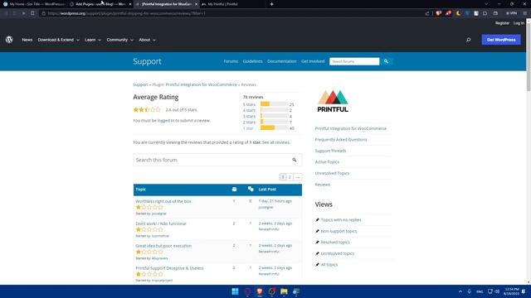Open the 'Worthless right out of the box' review
The width and height of the screenshot is (531, 298).
pos(163,201)
